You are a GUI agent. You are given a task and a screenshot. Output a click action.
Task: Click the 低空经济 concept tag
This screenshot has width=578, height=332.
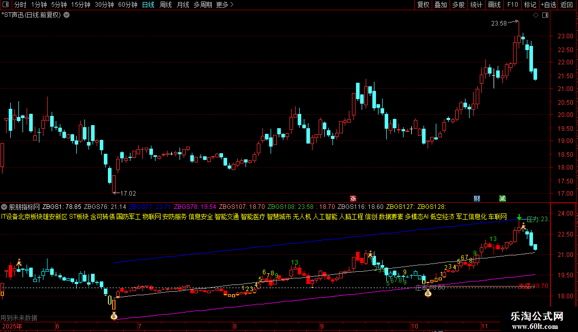[x=442, y=217]
